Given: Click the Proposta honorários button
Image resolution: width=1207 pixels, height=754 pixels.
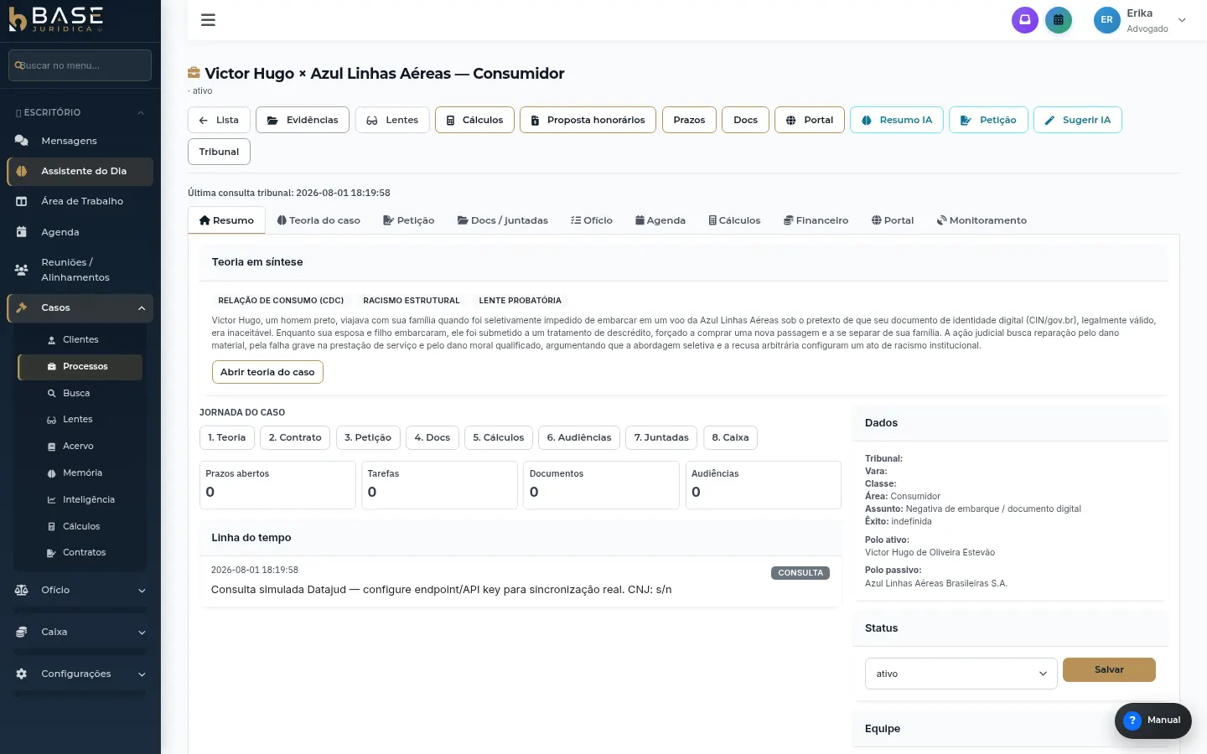Looking at the screenshot, I should click(588, 120).
